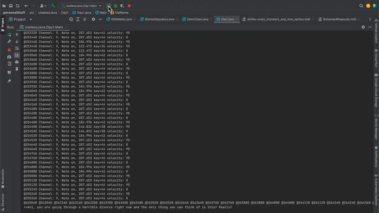This screenshot has height=213, width=379.
Task: Start debugging with the green bug icon
Action: point(115,6)
